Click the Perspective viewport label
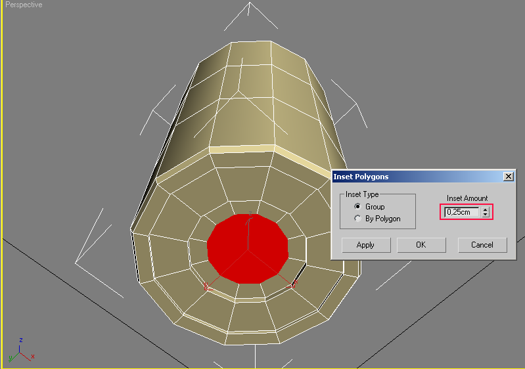The image size is (525, 369). point(24,5)
